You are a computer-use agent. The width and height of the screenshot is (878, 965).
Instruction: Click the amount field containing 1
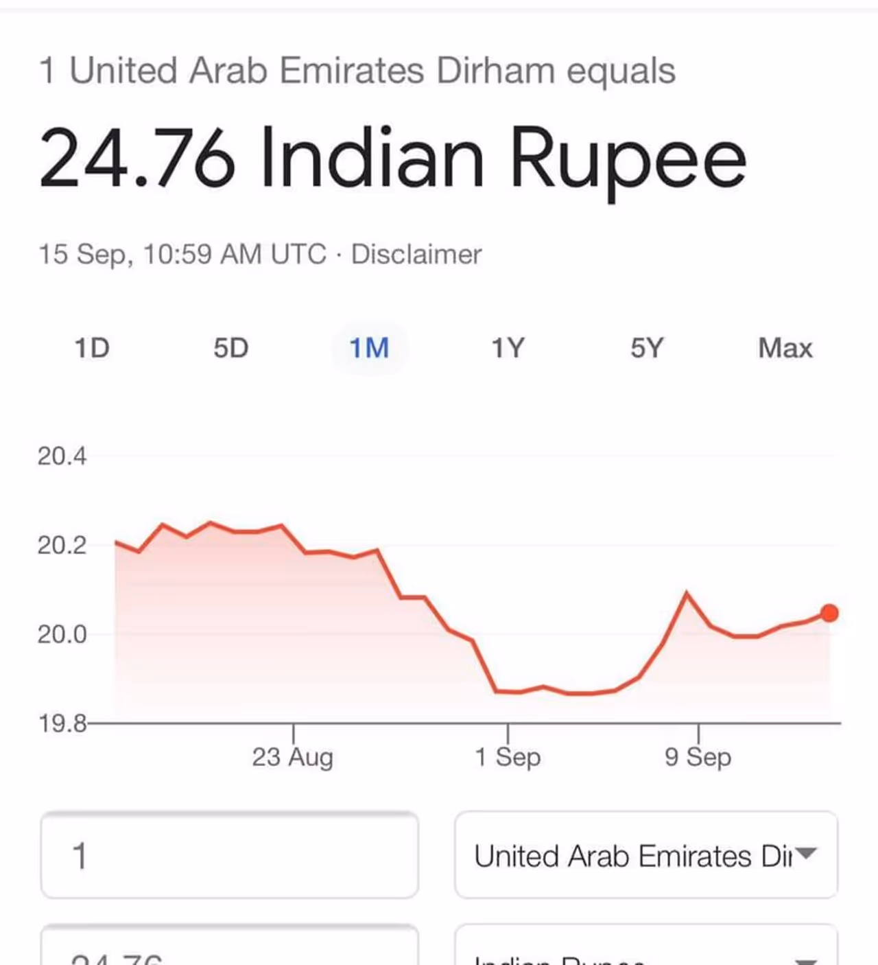[x=229, y=855]
